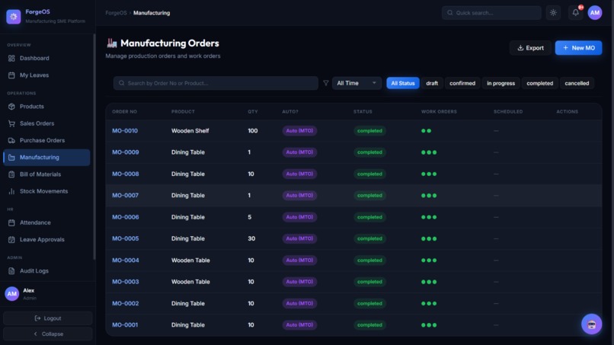Filter orders by in progress status
Image resolution: width=614 pixels, height=345 pixels.
point(500,83)
